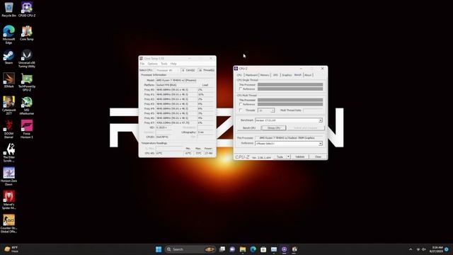Switch to the Memory tab
Image resolution: width=453 pixels, height=255 pixels.
265,75
